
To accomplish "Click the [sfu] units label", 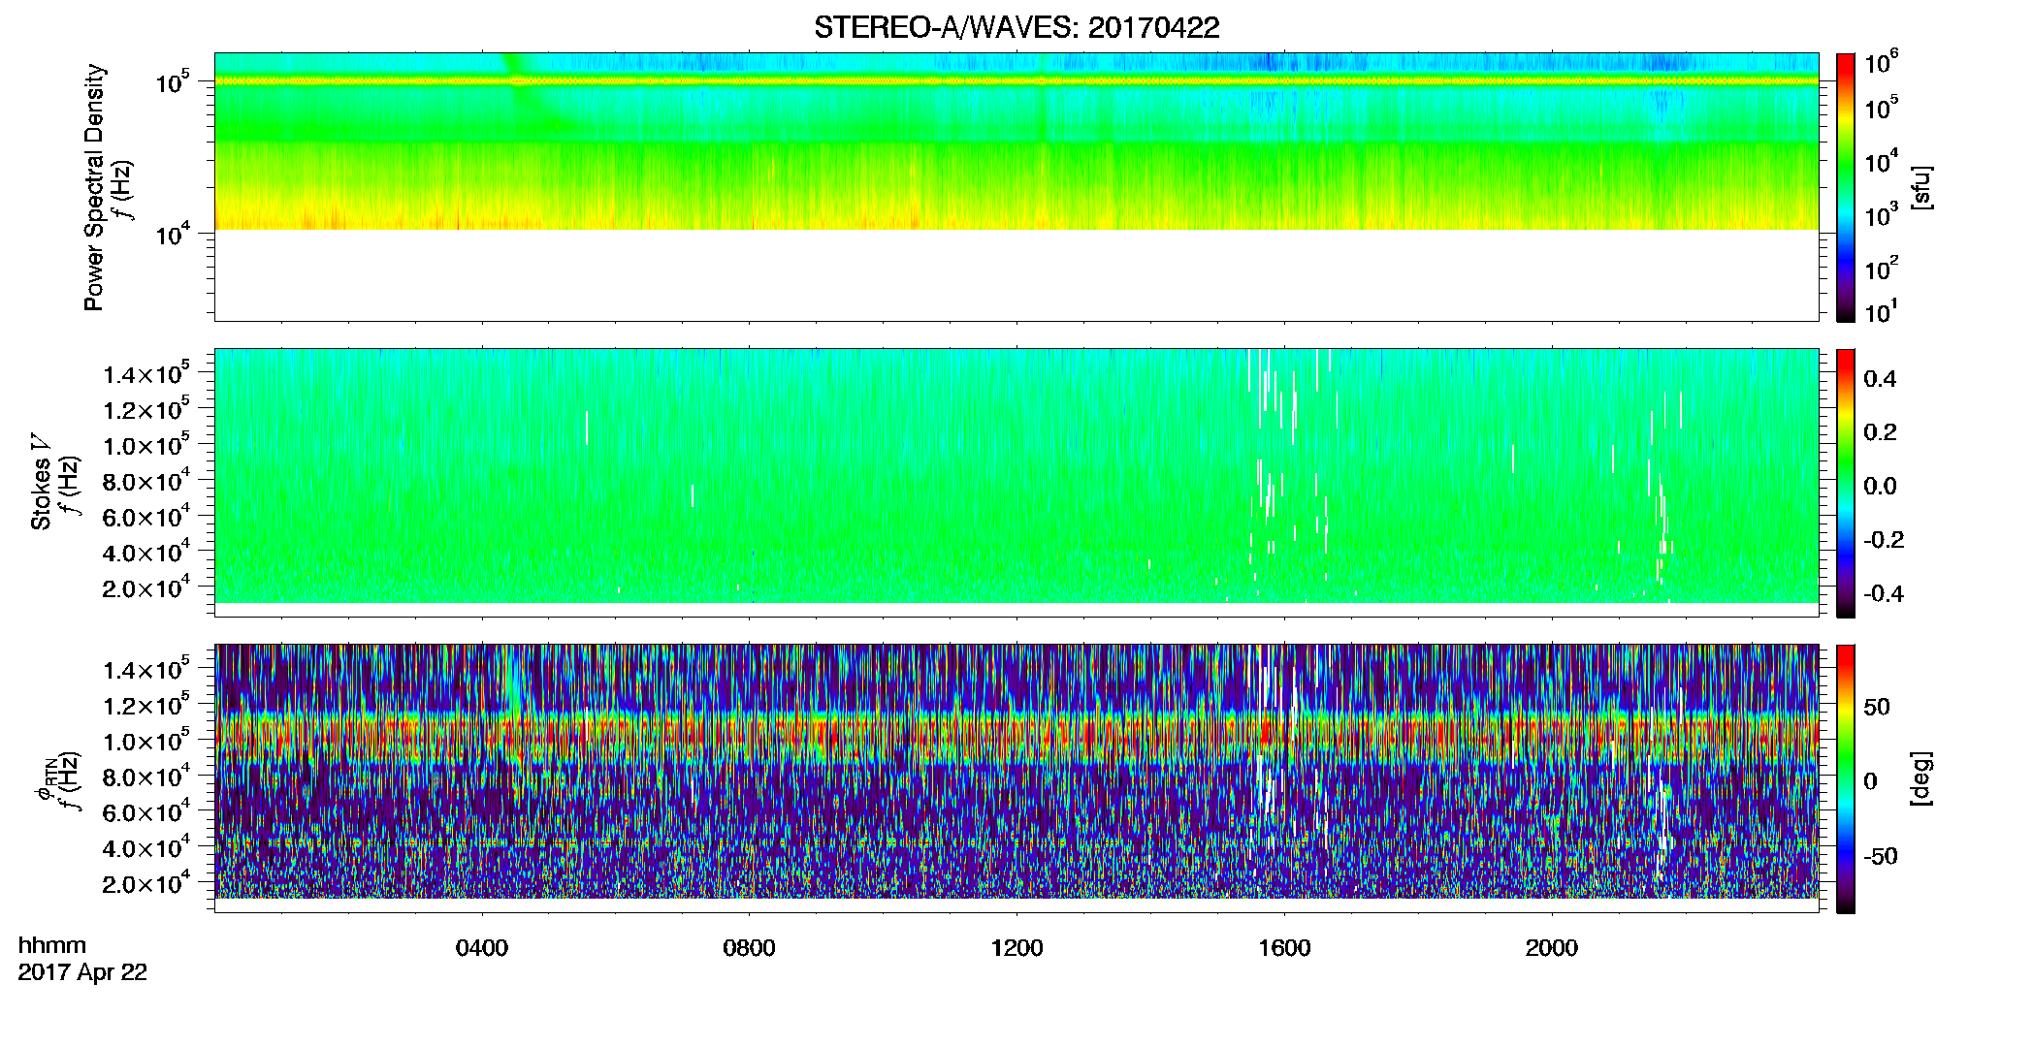I will pyautogui.click(x=1921, y=188).
